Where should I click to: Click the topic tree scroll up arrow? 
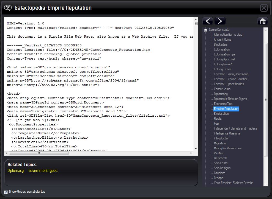coord(266,30)
